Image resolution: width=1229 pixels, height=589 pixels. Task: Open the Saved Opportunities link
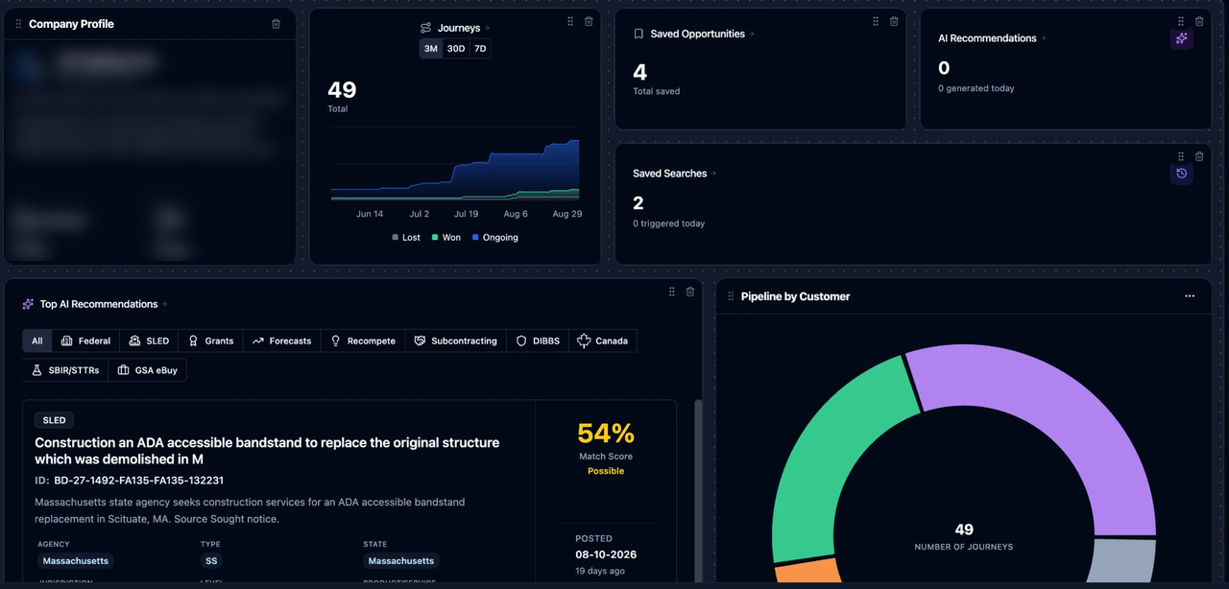702,34
